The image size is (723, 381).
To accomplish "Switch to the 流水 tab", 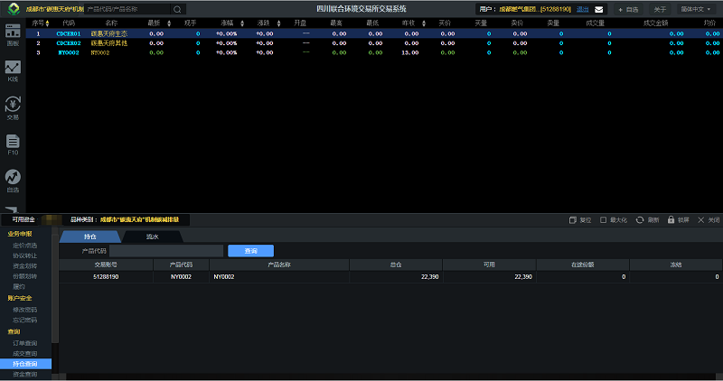I will 153,237.
